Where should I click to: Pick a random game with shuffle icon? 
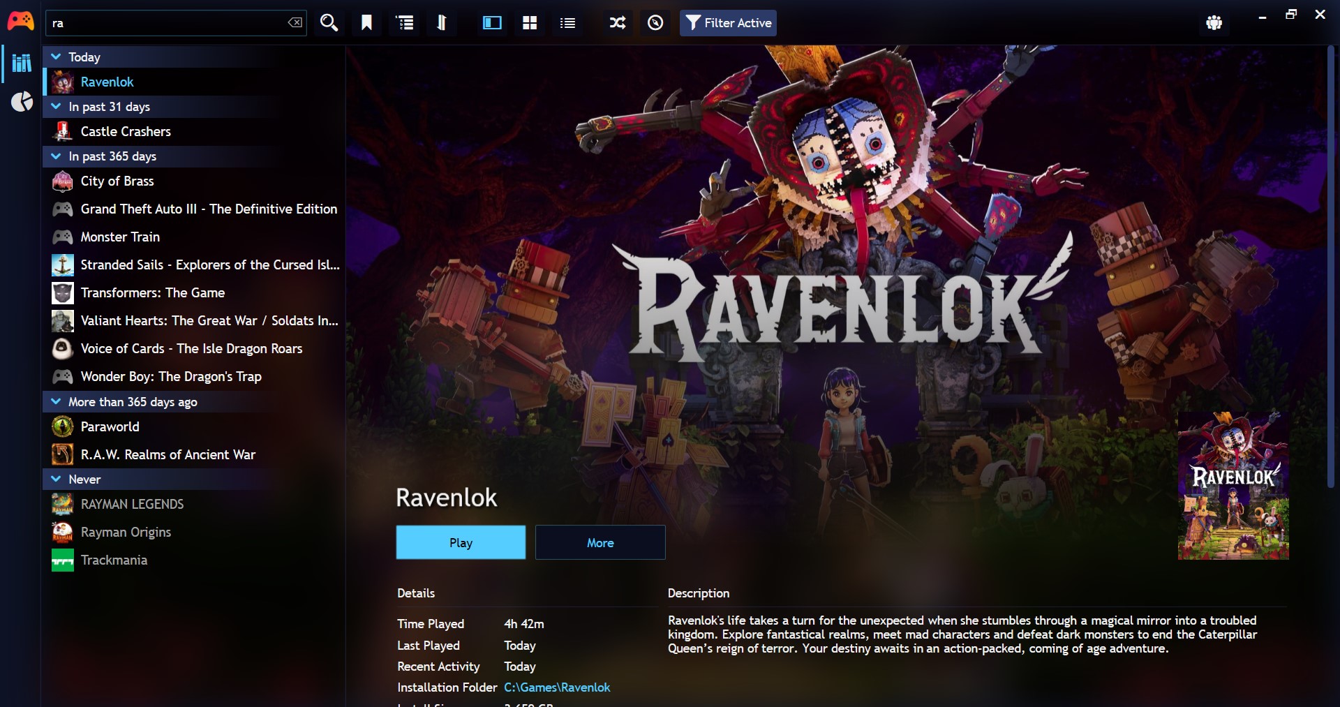pos(618,23)
